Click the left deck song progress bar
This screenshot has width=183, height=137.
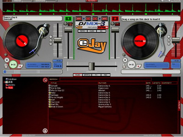click(33, 72)
